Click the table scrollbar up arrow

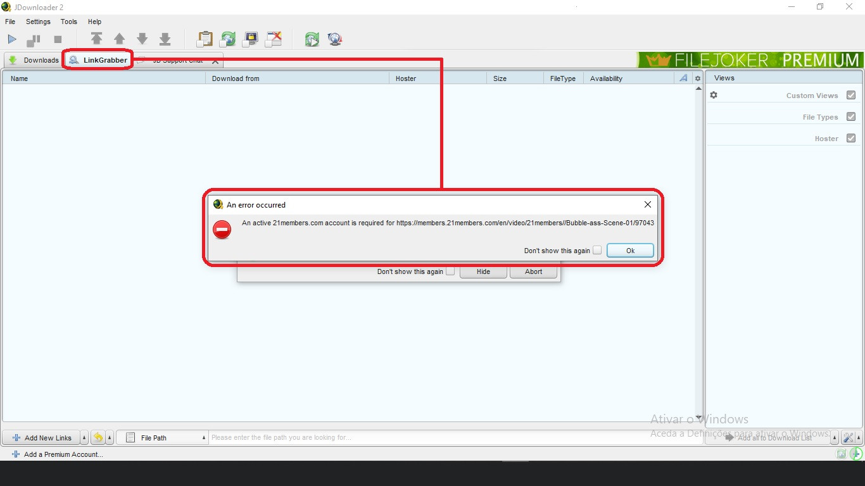(x=698, y=89)
